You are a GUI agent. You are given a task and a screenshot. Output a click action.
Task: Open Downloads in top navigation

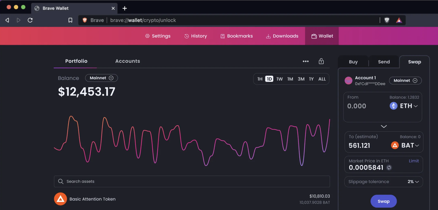tap(282, 36)
